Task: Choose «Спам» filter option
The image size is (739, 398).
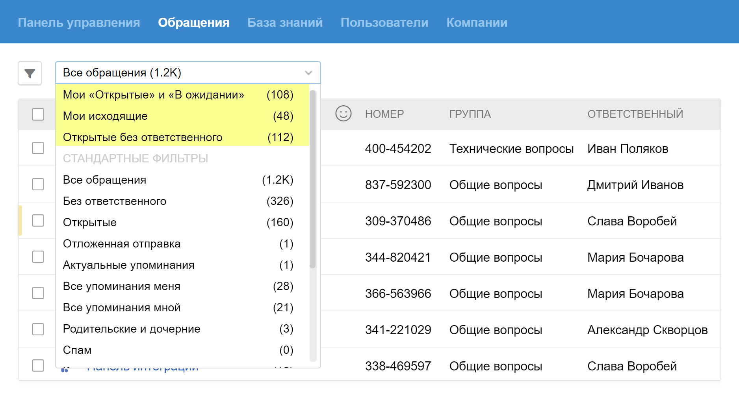Action: tap(182, 350)
